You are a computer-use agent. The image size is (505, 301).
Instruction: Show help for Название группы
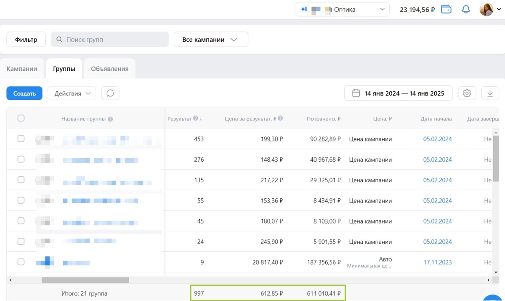point(110,119)
